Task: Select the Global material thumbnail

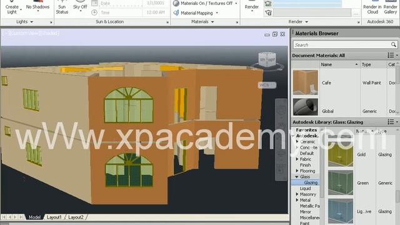Action: click(x=306, y=107)
